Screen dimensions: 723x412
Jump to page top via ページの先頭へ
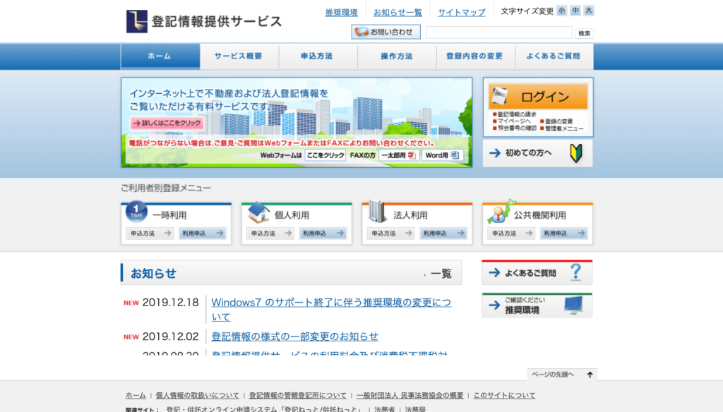pos(562,375)
